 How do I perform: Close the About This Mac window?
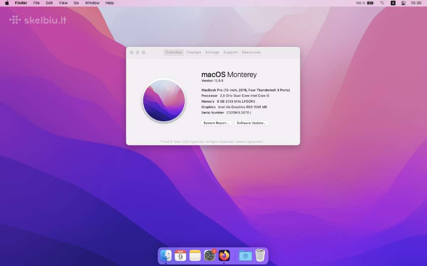click(x=132, y=52)
